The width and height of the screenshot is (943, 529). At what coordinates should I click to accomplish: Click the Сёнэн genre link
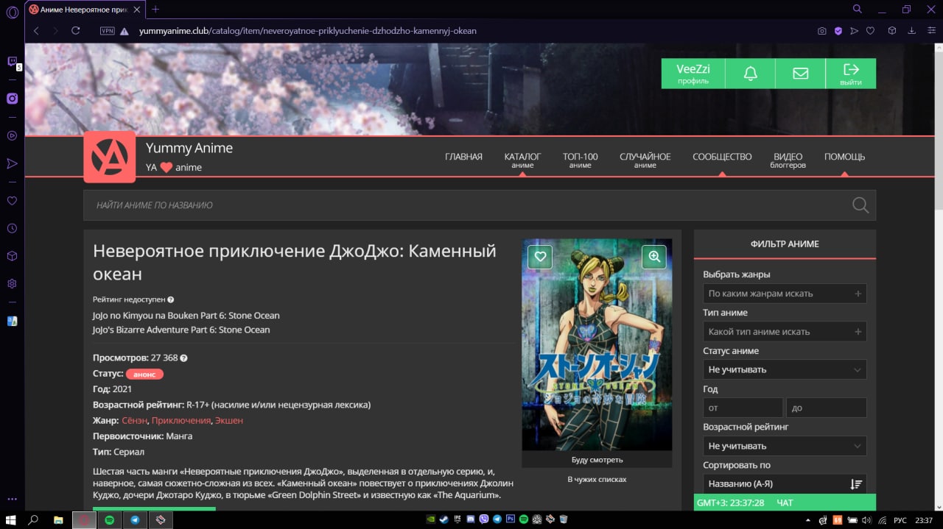pos(134,421)
